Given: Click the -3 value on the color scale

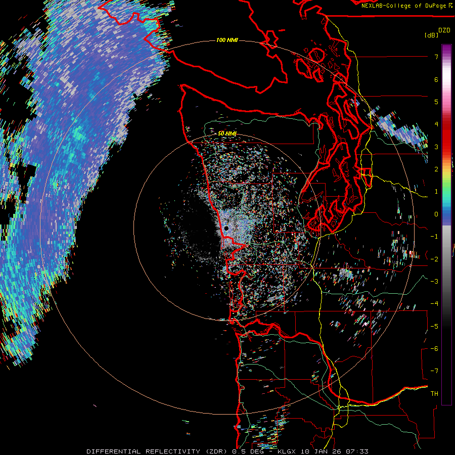Looking at the screenshot, I should 434,282.
